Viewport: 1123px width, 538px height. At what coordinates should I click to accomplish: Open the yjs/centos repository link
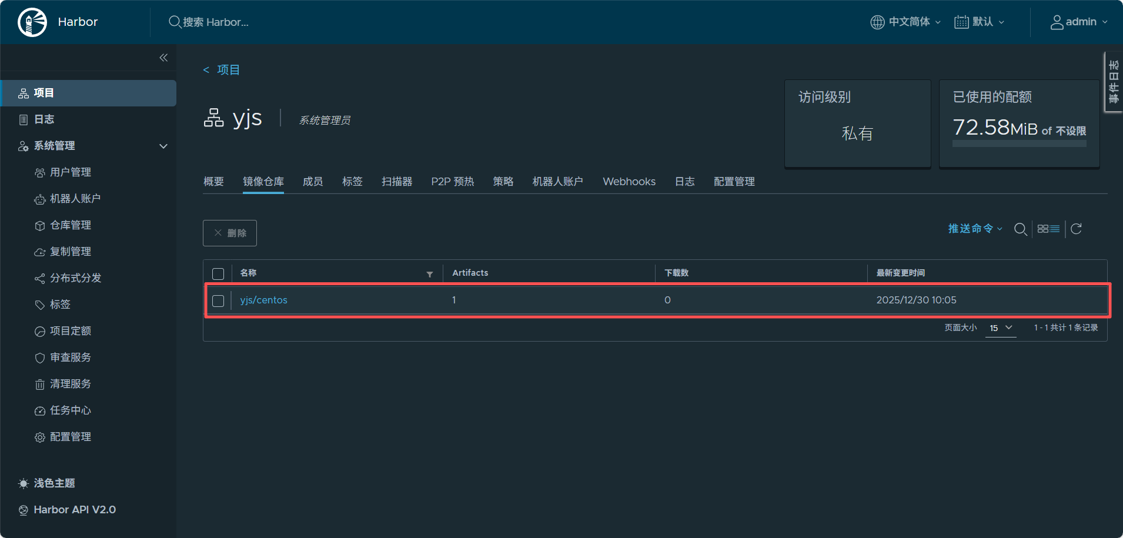coord(263,300)
